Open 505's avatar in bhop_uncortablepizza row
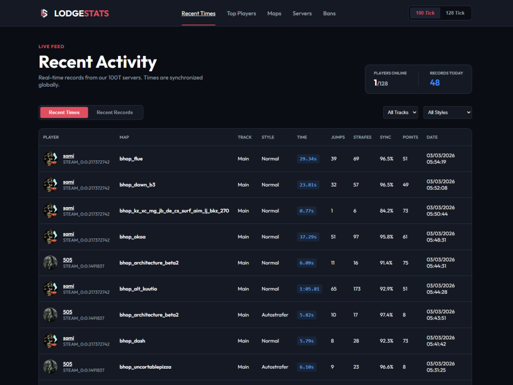The width and height of the screenshot is (513, 385). [x=50, y=367]
